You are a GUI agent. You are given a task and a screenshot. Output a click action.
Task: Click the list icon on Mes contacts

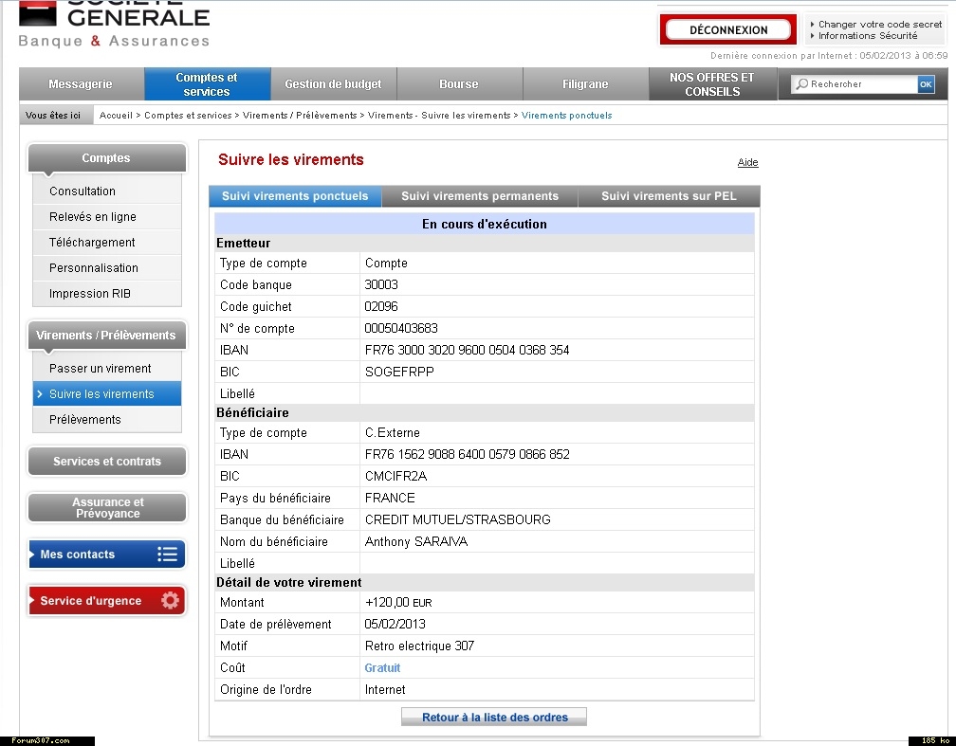[168, 555]
